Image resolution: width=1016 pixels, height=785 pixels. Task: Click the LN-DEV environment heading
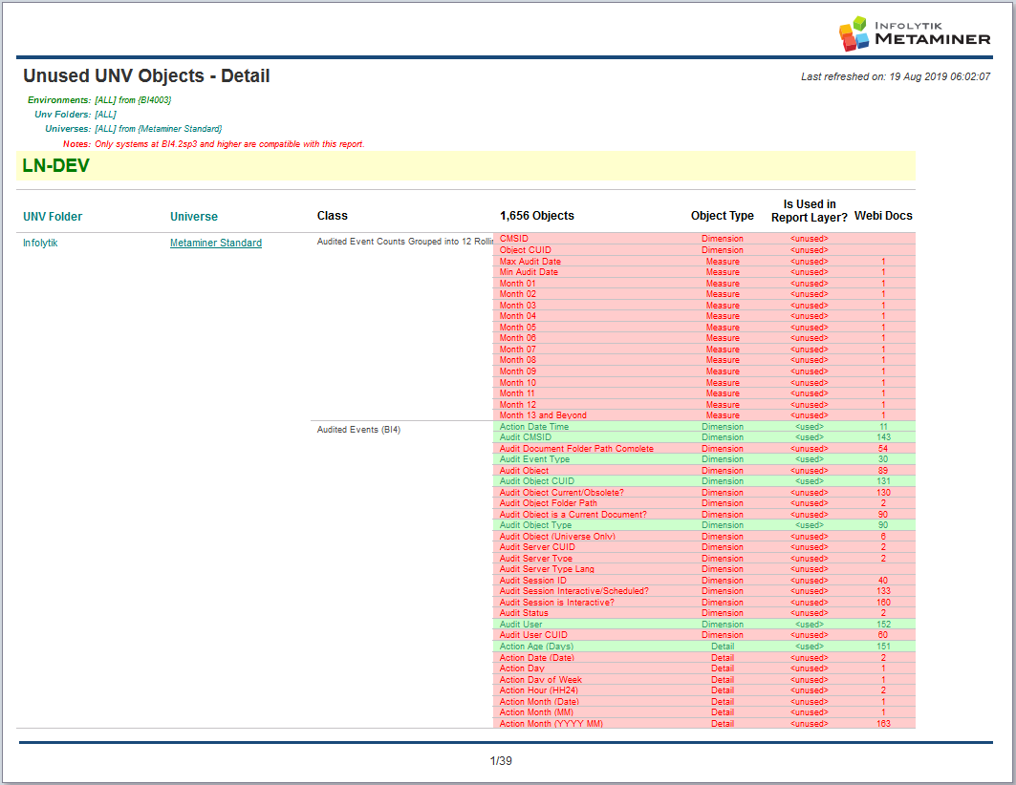(x=55, y=165)
